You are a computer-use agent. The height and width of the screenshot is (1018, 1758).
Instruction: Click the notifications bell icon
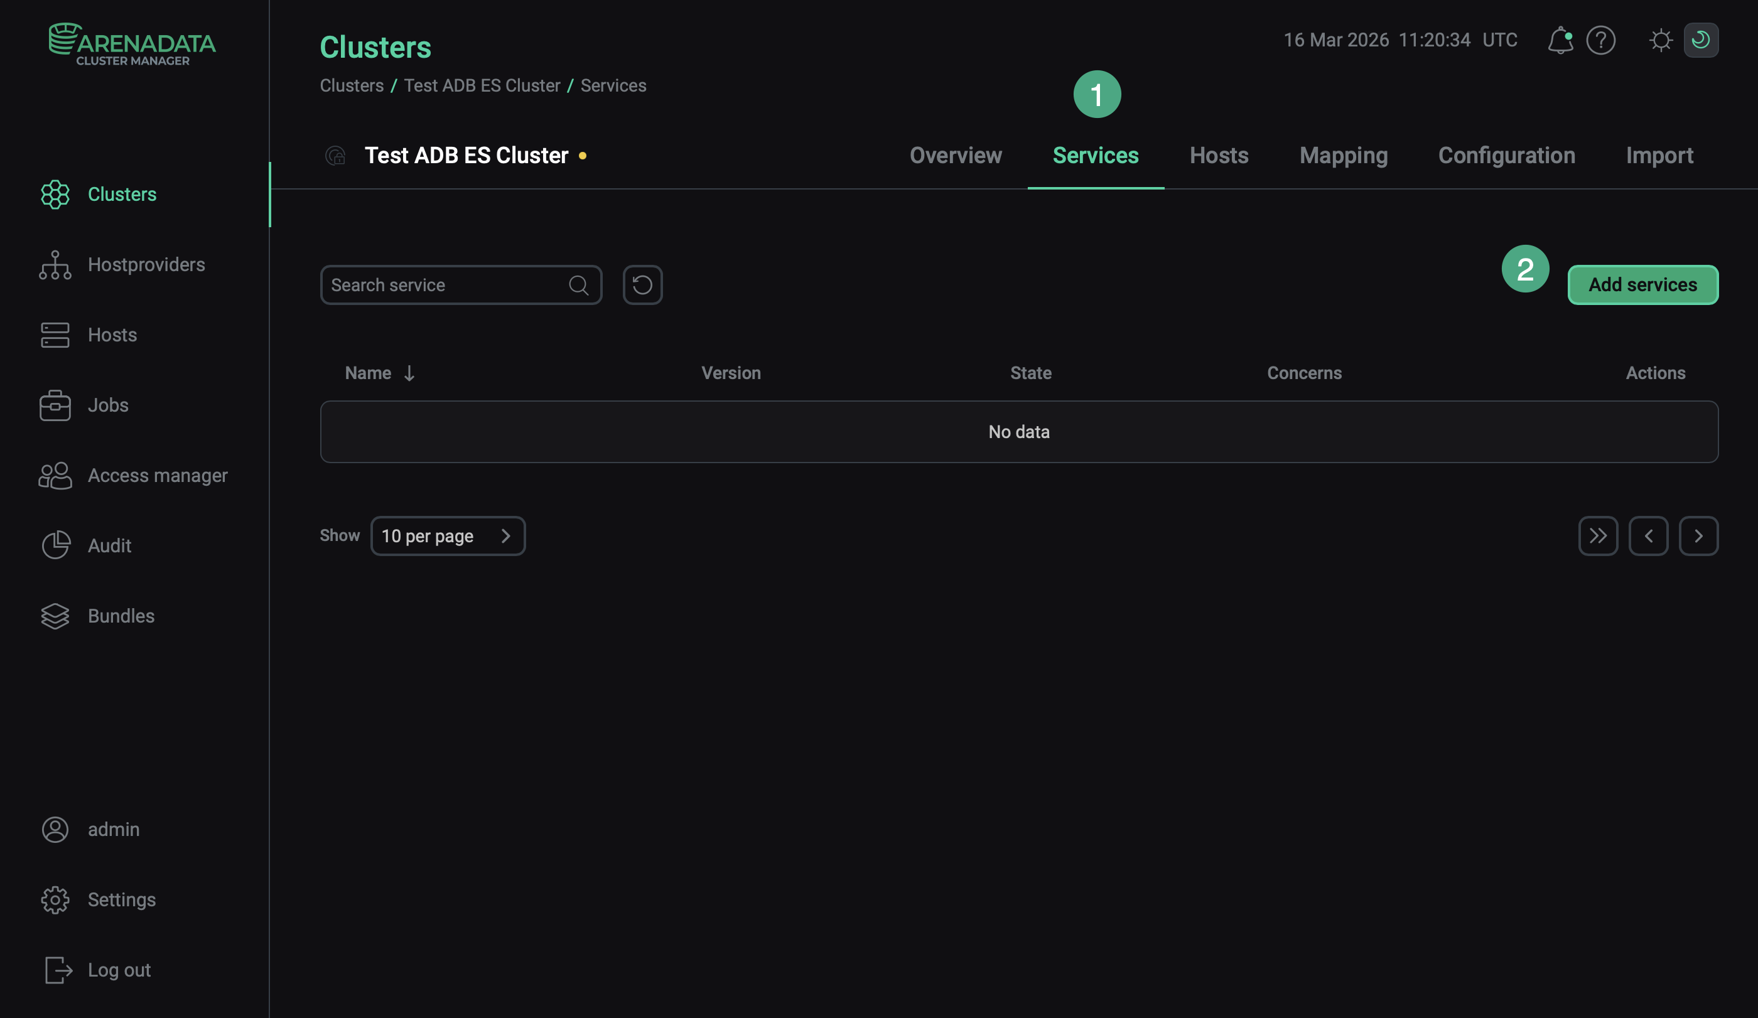coord(1559,40)
